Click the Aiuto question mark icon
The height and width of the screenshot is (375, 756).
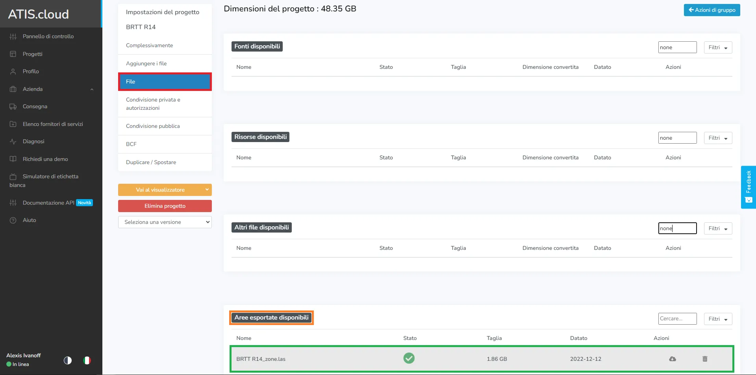pyautogui.click(x=13, y=220)
